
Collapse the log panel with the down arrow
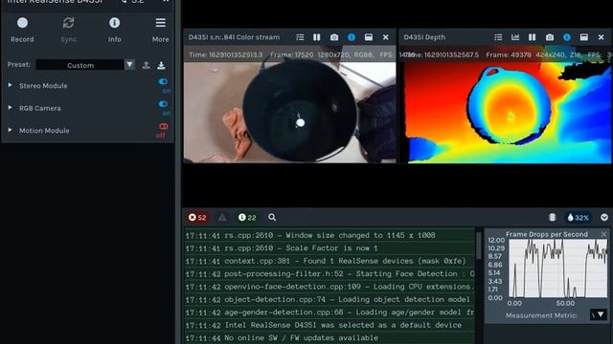[604, 217]
